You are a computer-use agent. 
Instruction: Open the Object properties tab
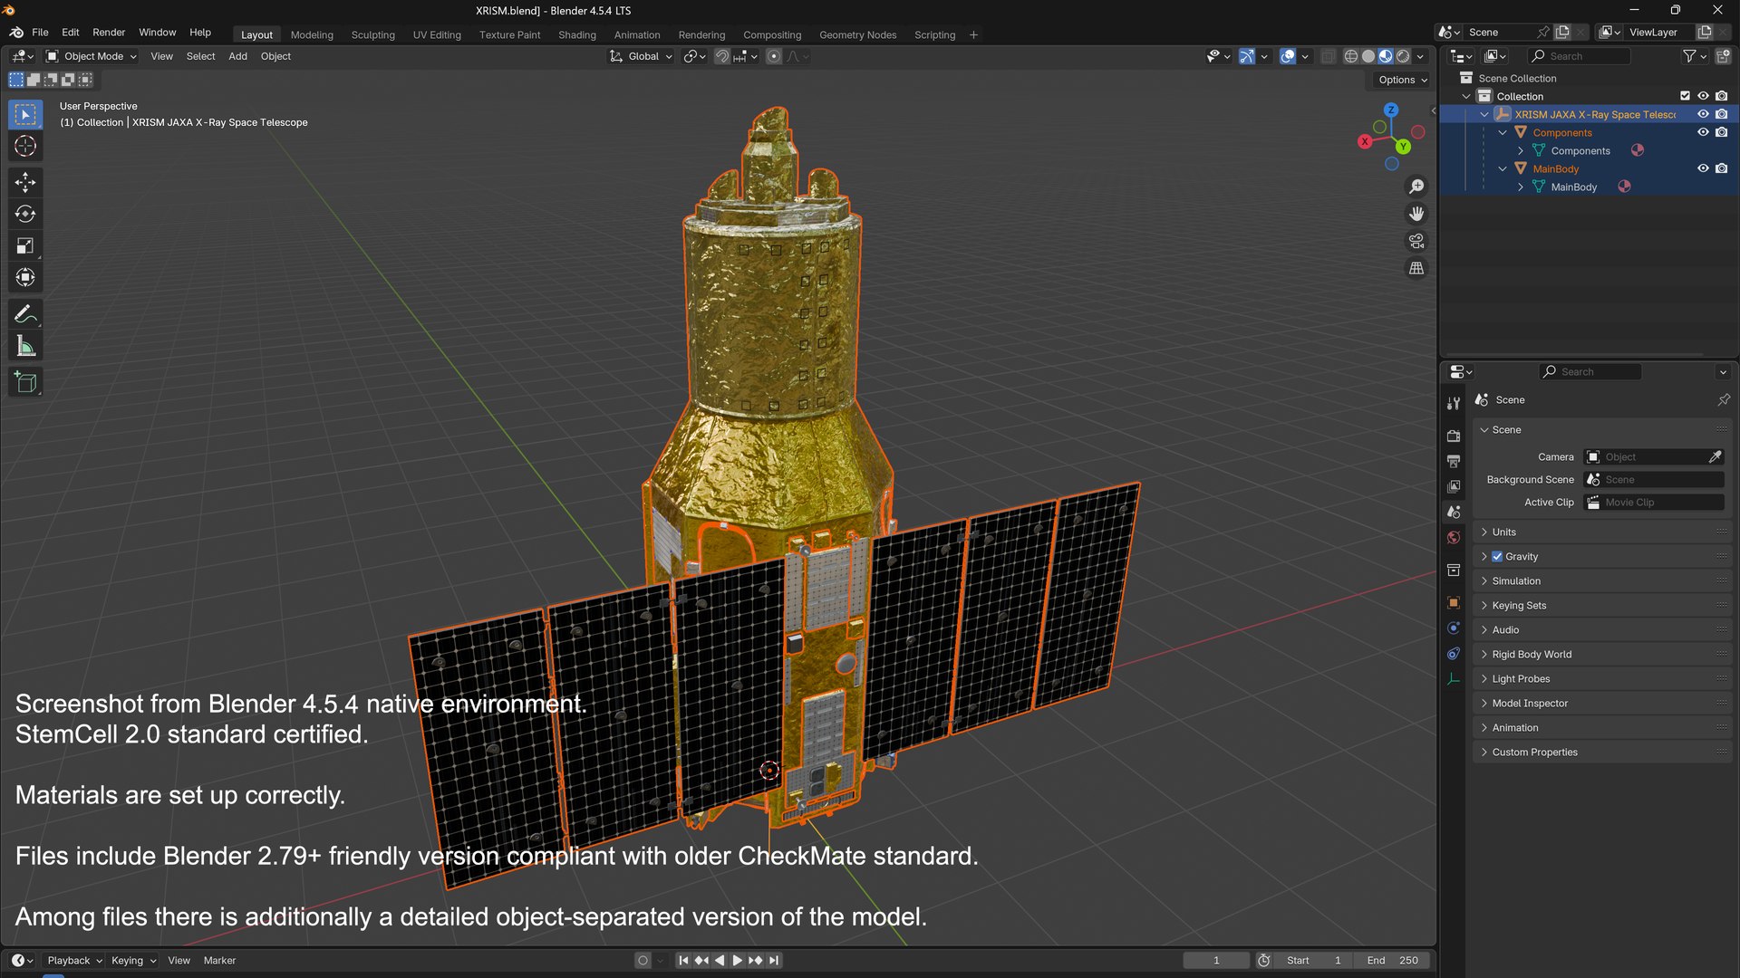point(1454,602)
